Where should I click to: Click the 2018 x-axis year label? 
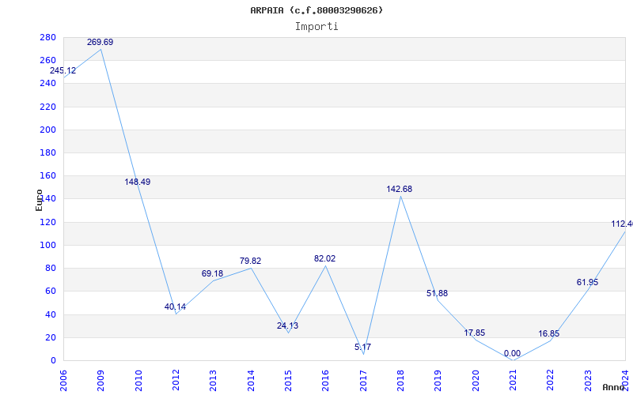400,380
